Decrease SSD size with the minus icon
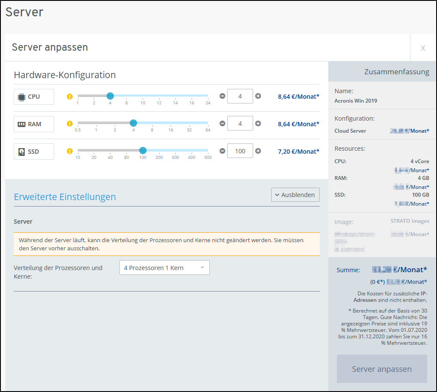 (222, 151)
